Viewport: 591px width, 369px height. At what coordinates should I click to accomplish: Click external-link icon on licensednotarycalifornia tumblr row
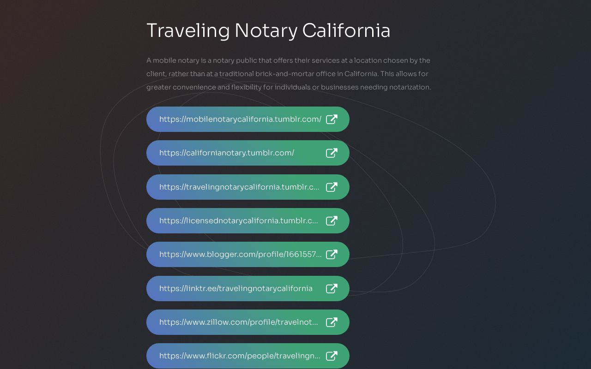[x=332, y=221]
